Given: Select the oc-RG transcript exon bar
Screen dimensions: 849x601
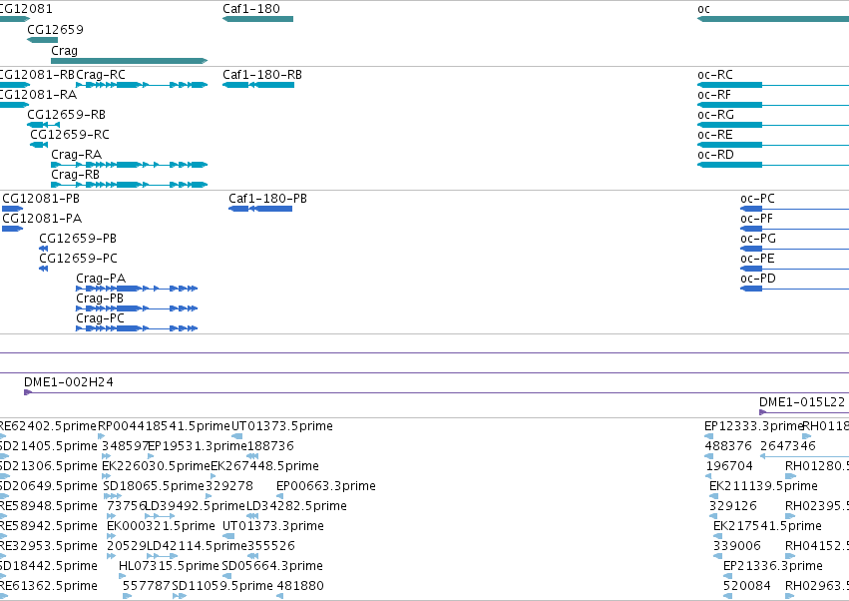Looking at the screenshot, I should (x=729, y=125).
